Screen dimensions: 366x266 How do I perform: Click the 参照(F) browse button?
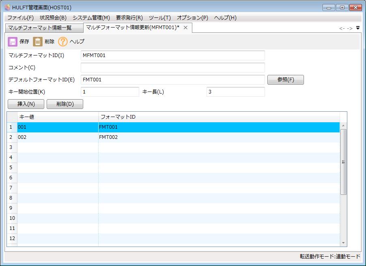[x=286, y=80]
